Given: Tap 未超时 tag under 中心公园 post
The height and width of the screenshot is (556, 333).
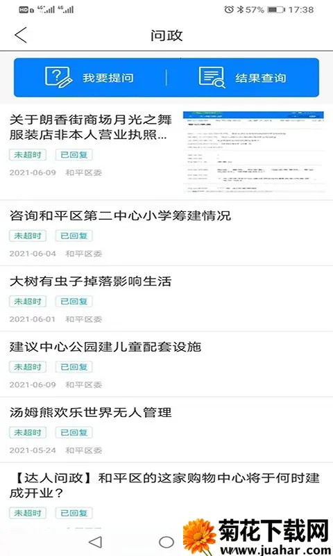Looking at the screenshot, I should 28,367.
